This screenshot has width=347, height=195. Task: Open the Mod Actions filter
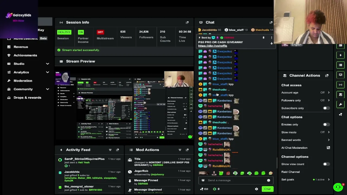click(x=180, y=150)
